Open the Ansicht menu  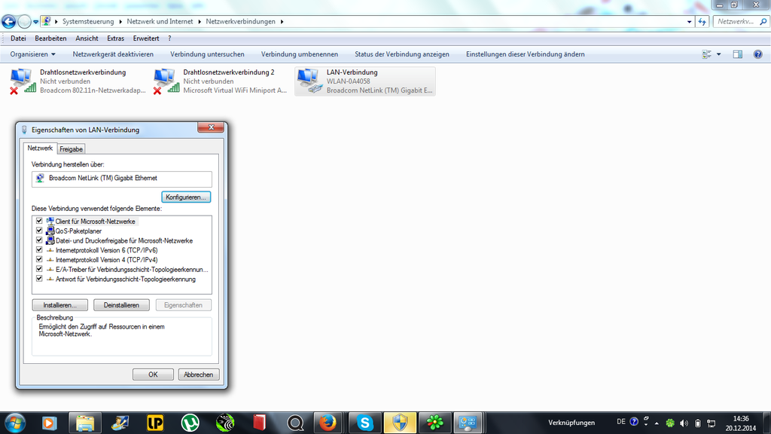point(87,38)
